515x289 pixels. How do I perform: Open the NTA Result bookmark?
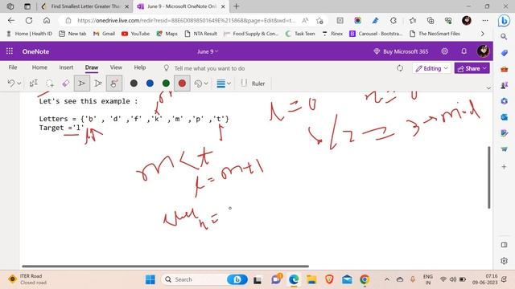(x=200, y=34)
